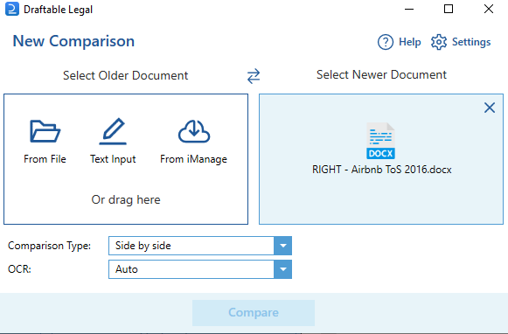Click the Compare button
Screen dimensions: 508x334
(254, 313)
